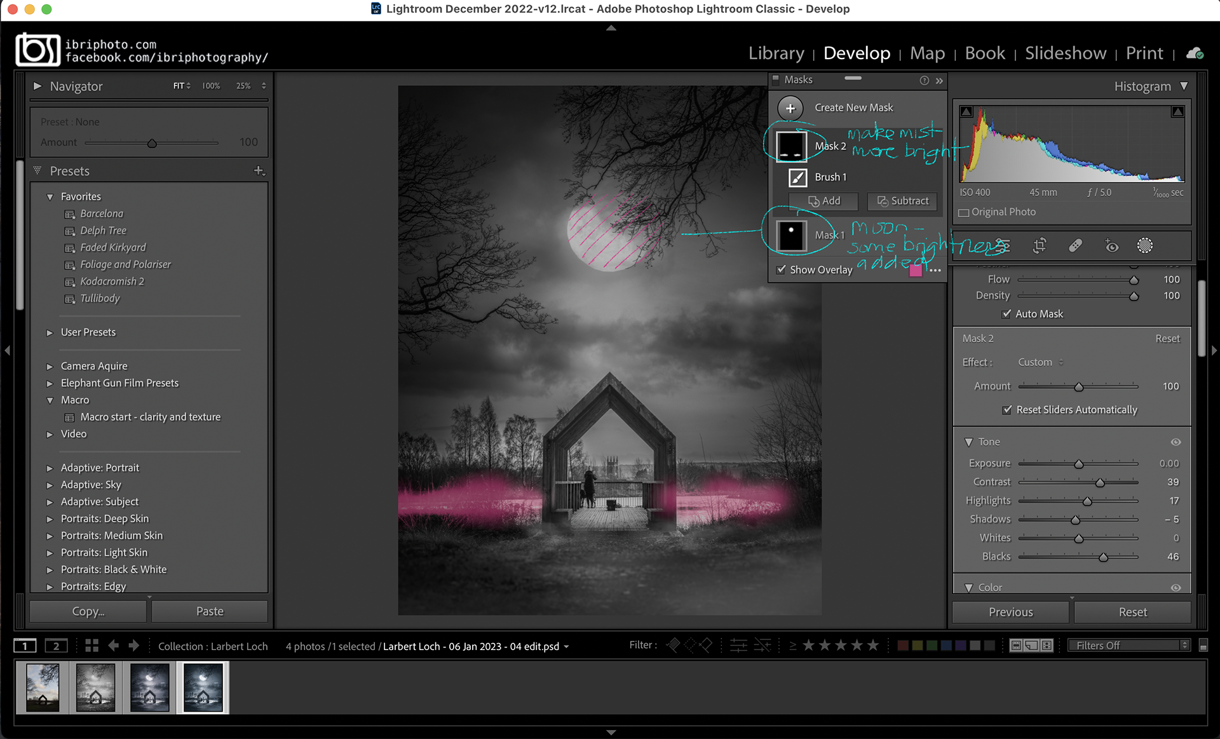Filter by master photos kind icon

coord(1016,646)
